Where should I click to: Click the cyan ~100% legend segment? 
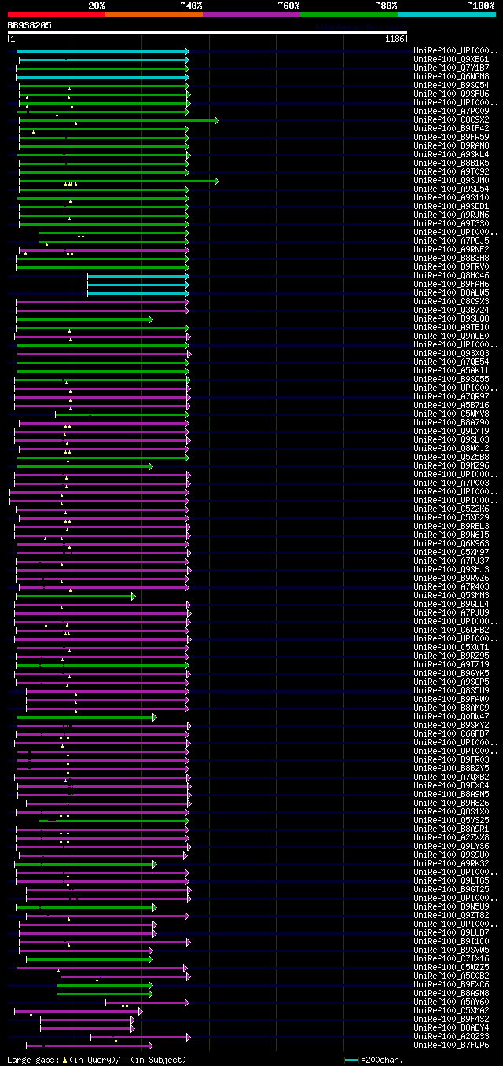coord(446,14)
